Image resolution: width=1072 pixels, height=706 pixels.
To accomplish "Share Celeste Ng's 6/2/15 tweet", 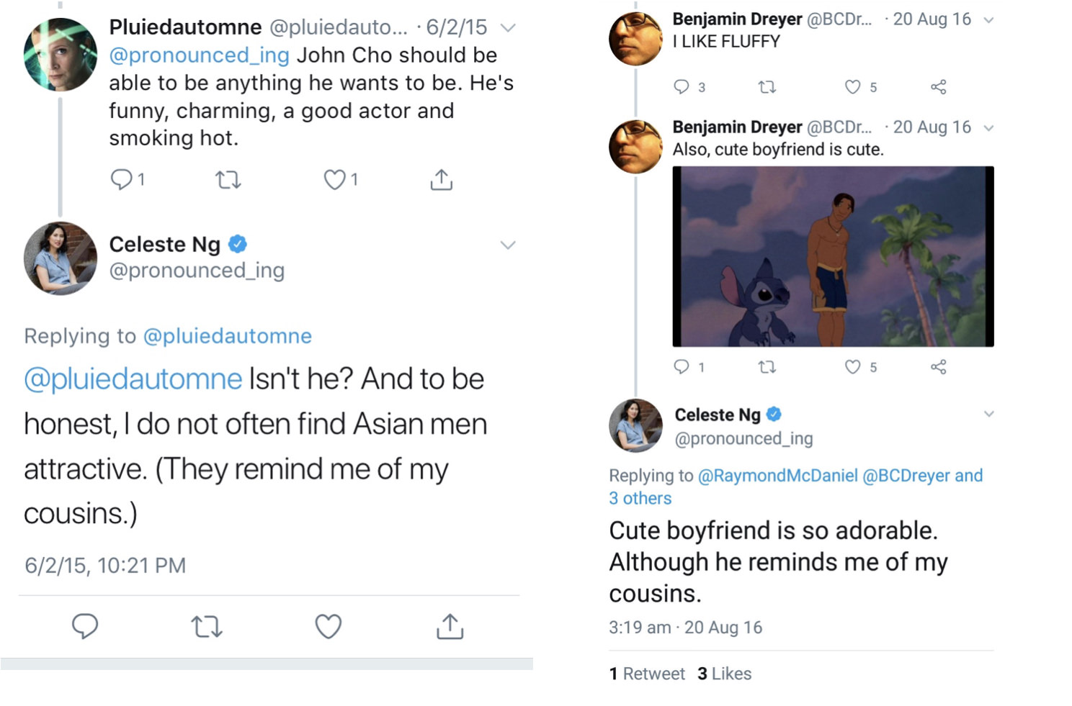I will 450,626.
